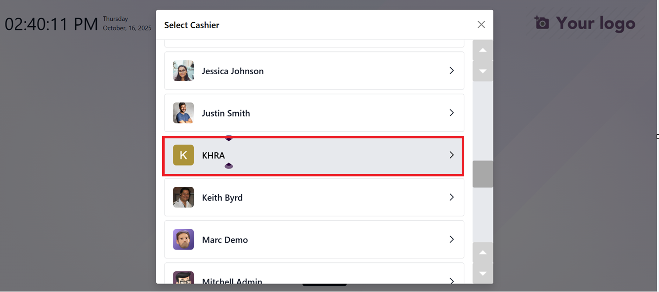
Task: Click Jessica Johnson's profile photo
Action: (183, 71)
